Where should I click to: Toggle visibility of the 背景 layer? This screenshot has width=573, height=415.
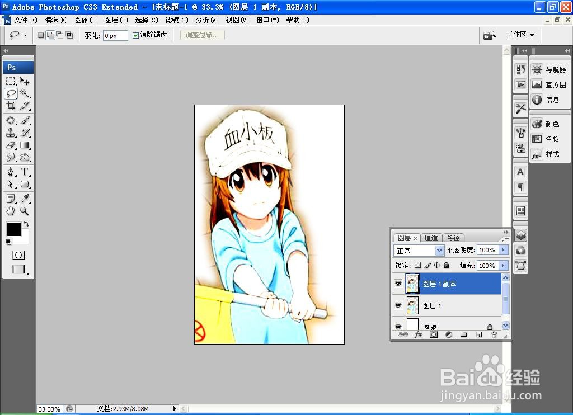click(398, 326)
